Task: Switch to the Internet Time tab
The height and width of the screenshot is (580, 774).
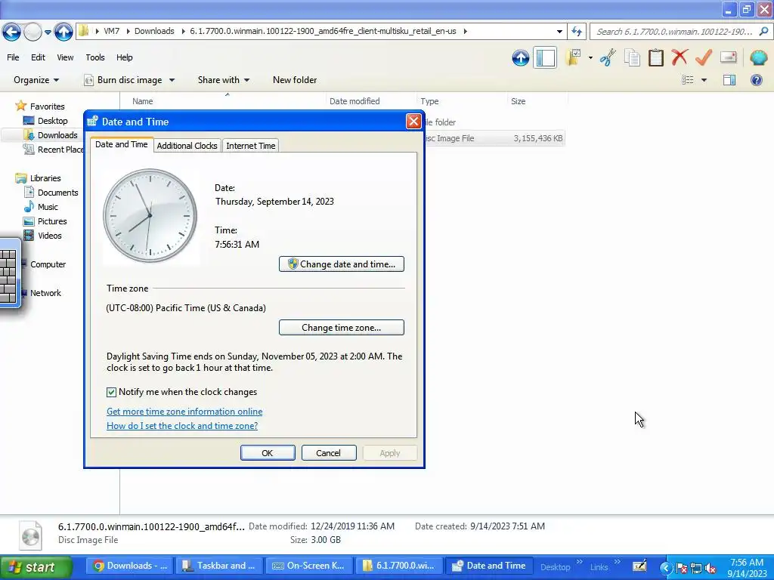Action: (x=251, y=146)
